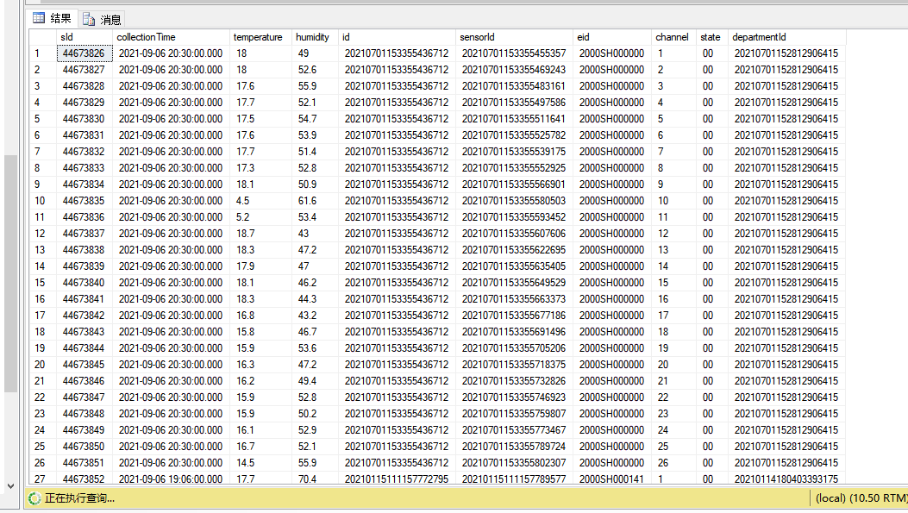
Task: Click the left pane scrollbar down arrow
Action: tap(10, 485)
